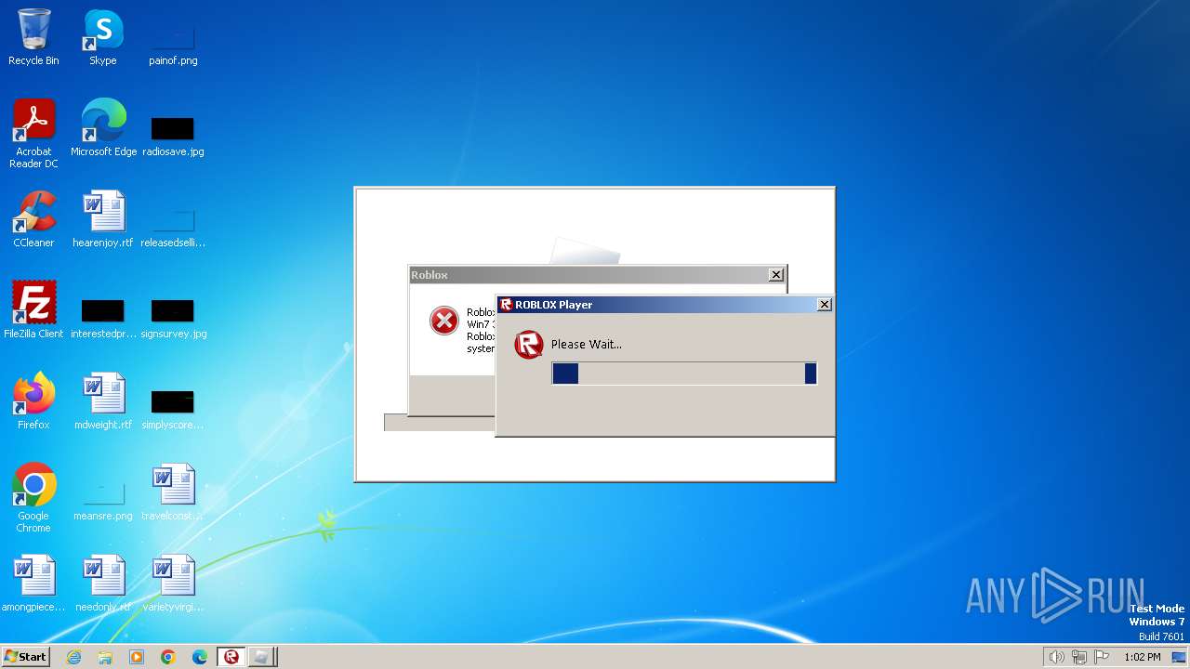Open Action Center flag icon
This screenshot has height=669, width=1190.
pyautogui.click(x=1103, y=657)
